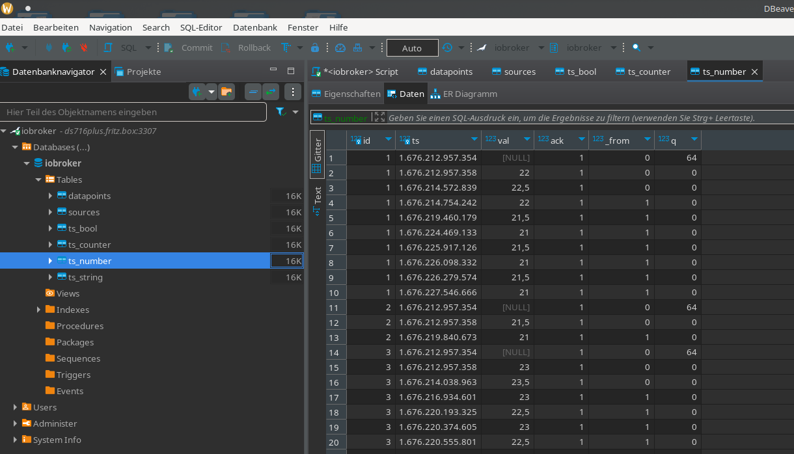
Task: Open the Eigenschaften subtab
Action: point(346,94)
